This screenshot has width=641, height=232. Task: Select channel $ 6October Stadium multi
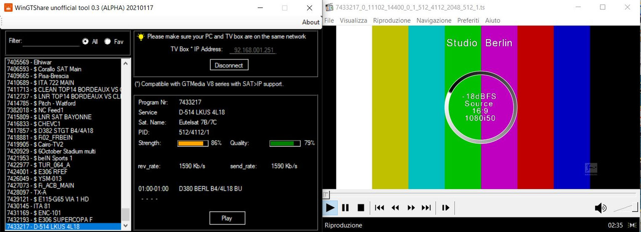tap(63, 151)
